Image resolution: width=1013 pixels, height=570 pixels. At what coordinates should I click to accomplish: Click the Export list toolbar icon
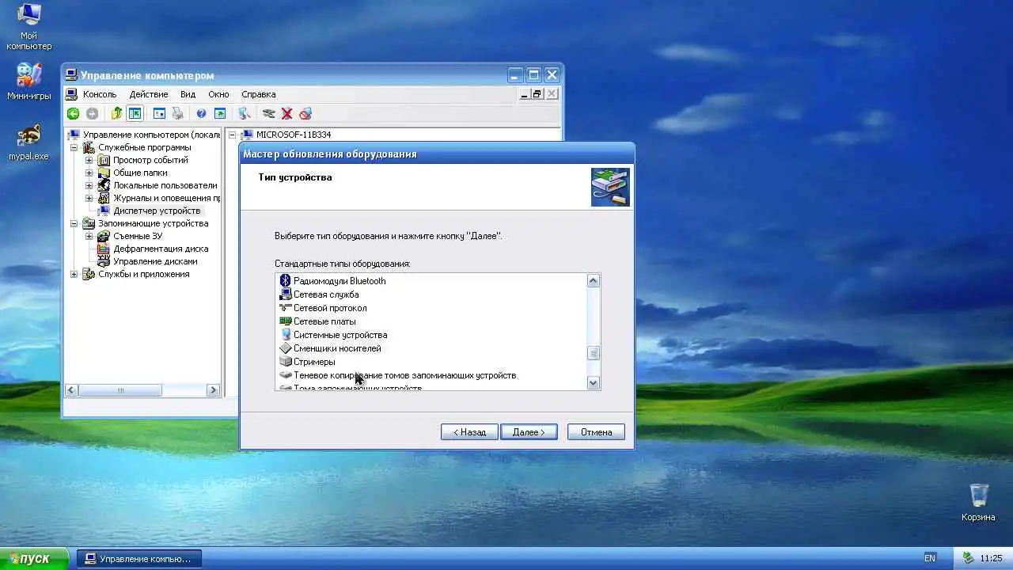click(220, 114)
